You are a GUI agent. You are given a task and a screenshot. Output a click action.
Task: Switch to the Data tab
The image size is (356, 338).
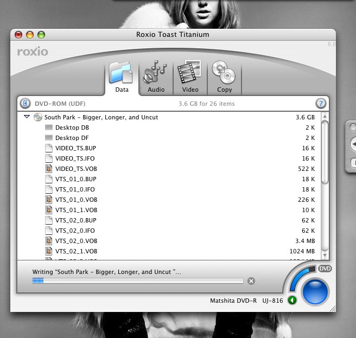pyautogui.click(x=122, y=78)
